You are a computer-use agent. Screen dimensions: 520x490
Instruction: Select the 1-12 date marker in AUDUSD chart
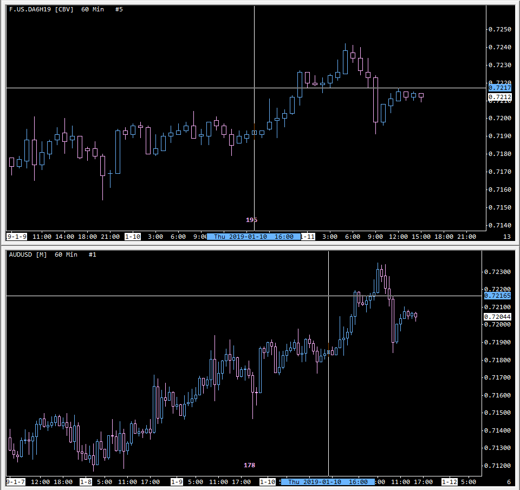click(x=450, y=482)
